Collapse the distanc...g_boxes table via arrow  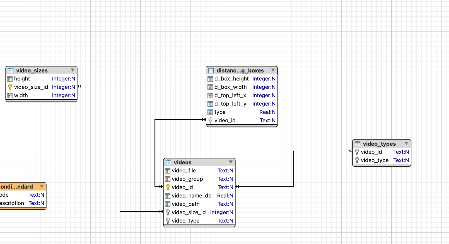click(x=273, y=70)
